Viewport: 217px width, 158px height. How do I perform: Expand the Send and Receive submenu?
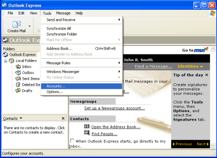coord(81,20)
